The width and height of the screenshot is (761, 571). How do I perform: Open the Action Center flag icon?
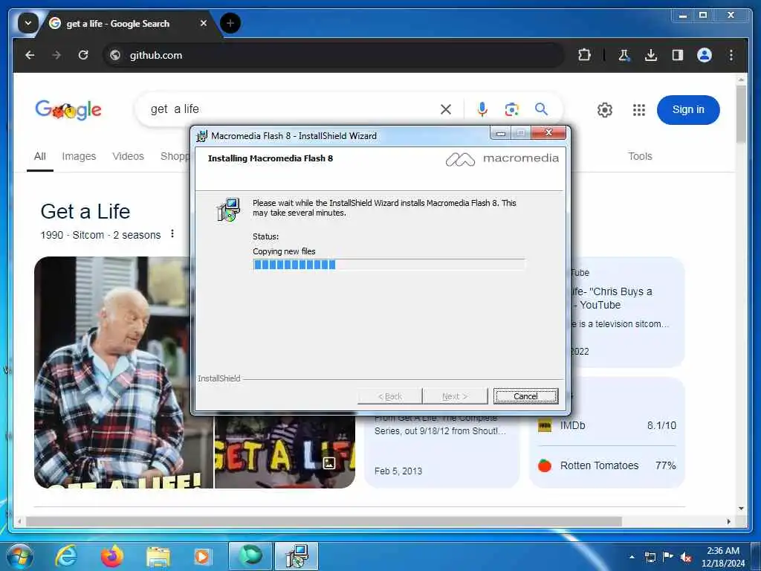click(x=668, y=557)
